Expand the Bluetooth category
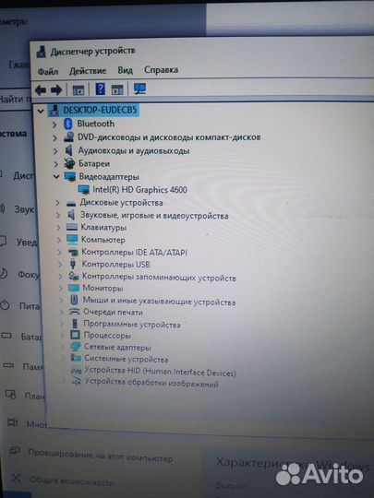 coord(54,125)
